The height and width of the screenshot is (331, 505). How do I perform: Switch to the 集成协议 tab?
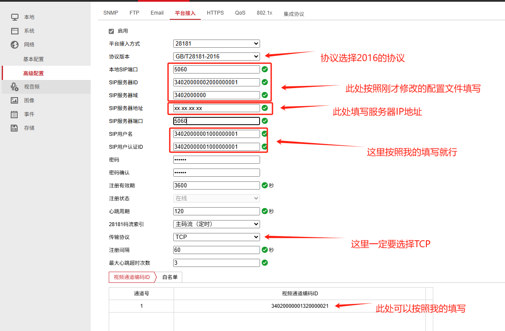pyautogui.click(x=294, y=14)
